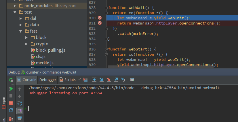238x122 pixels.
Task: Open View Breakpoints red circles icon
Action: (11, 119)
